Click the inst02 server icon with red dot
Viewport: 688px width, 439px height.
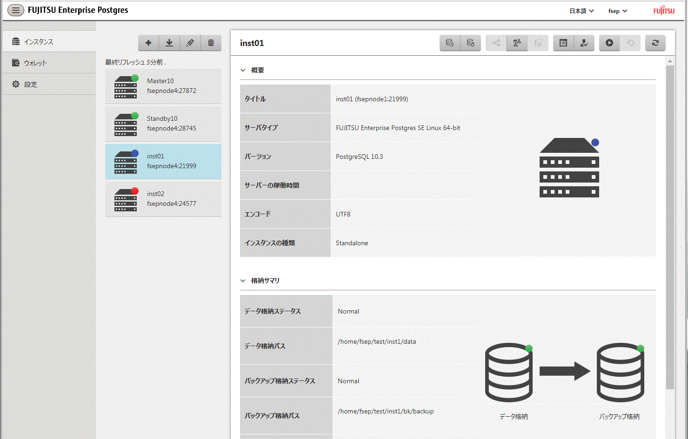pos(126,199)
